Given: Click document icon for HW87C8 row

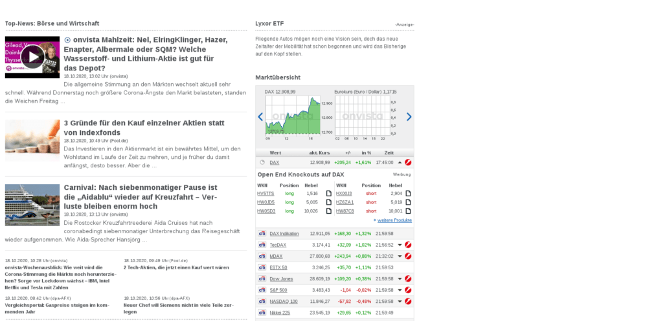Looking at the screenshot, I should click(x=409, y=211).
